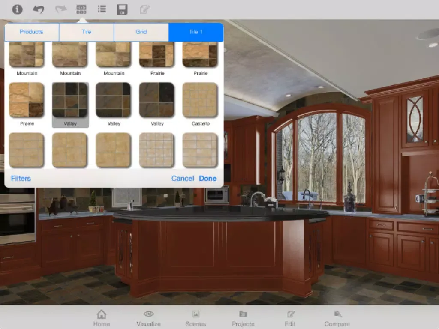Click the glass-front upper cabinet door
439x329 pixels.
(x=415, y=120)
